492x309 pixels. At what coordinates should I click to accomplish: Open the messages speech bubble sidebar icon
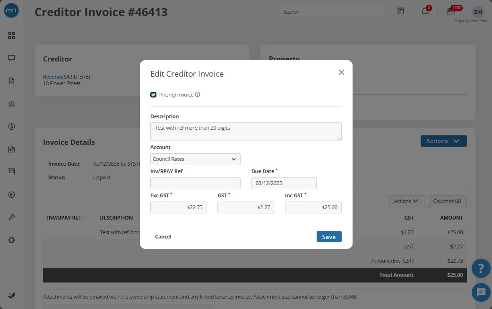pos(12,58)
